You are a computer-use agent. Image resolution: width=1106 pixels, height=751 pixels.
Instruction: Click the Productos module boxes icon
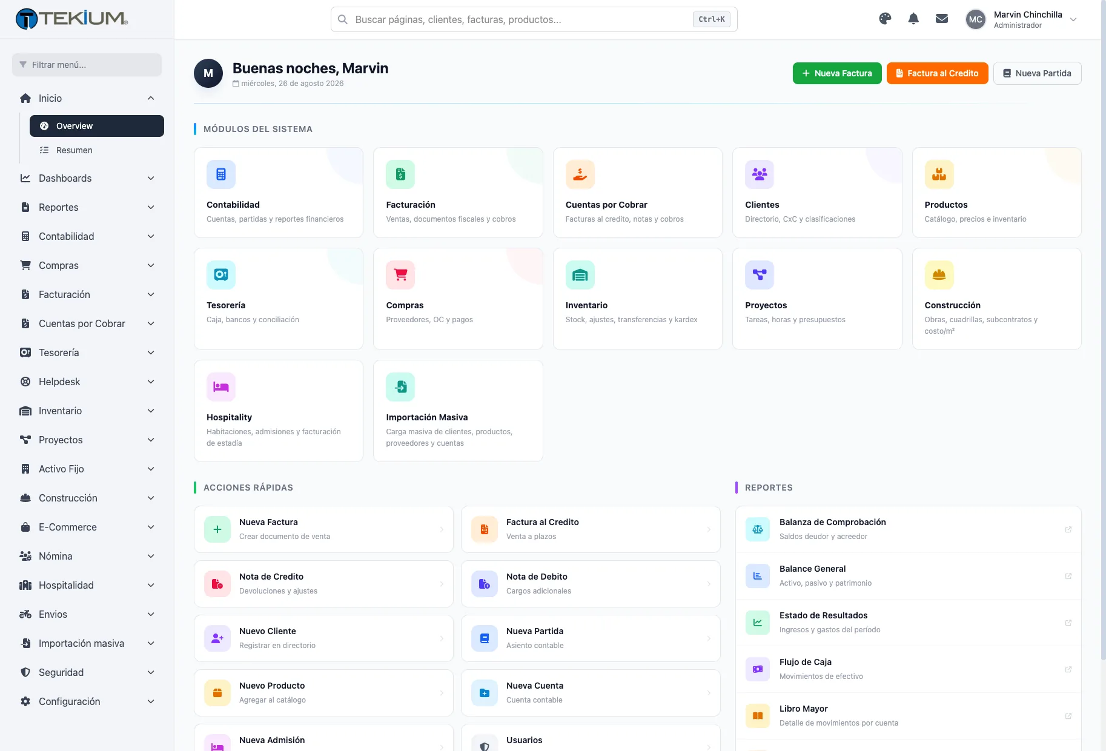939,174
